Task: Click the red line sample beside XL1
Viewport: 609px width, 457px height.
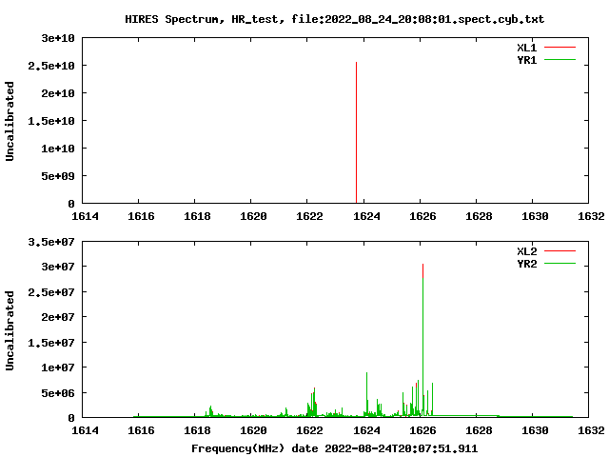Action: pyautogui.click(x=560, y=48)
